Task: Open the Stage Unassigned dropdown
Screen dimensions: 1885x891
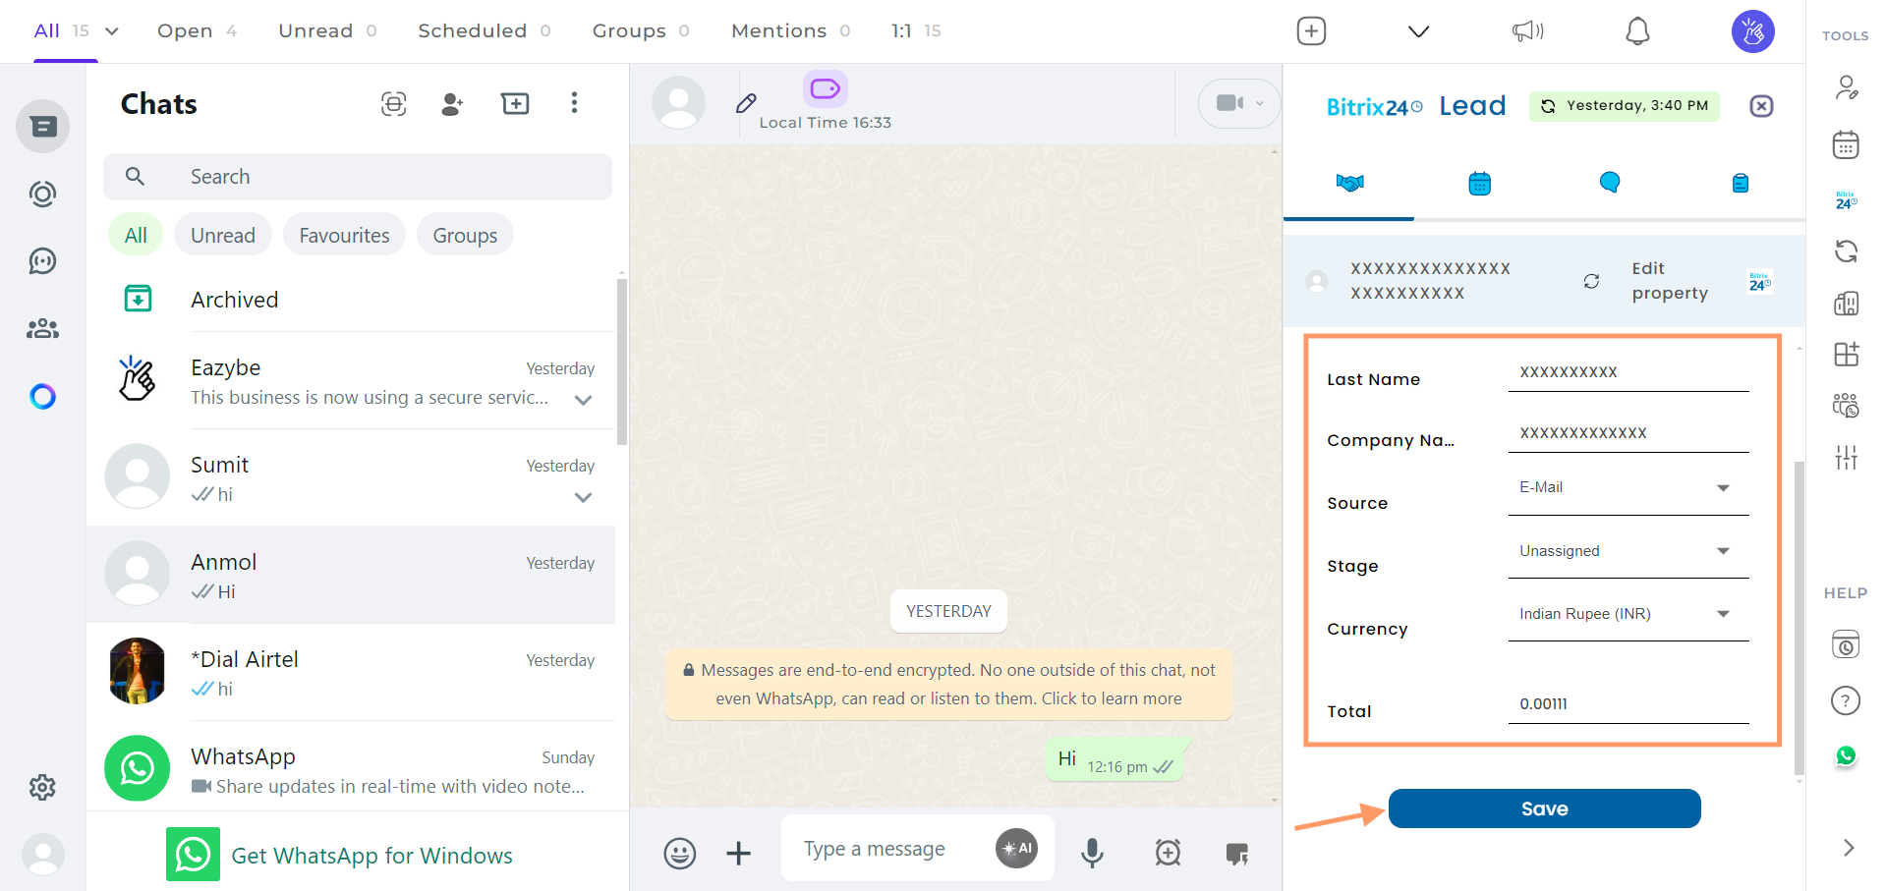Action: coord(1628,552)
